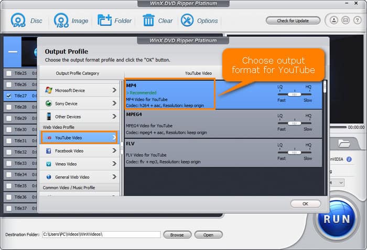This screenshot has height=250, width=367.
Task: Expand Other Devices arrow
Action: (114, 116)
